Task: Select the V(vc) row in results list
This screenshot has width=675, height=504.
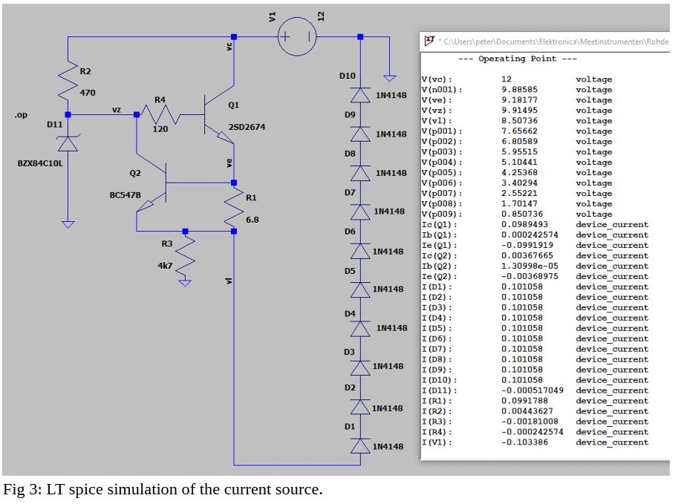Action: 535,79
